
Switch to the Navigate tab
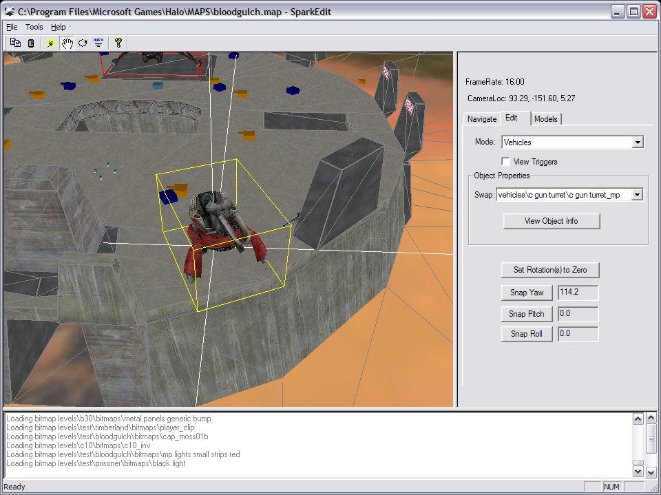[x=482, y=119]
